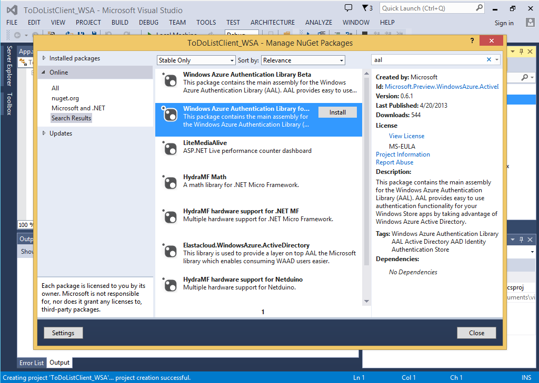Select nuget.org source in Online list
The image size is (539, 383).
pos(65,98)
